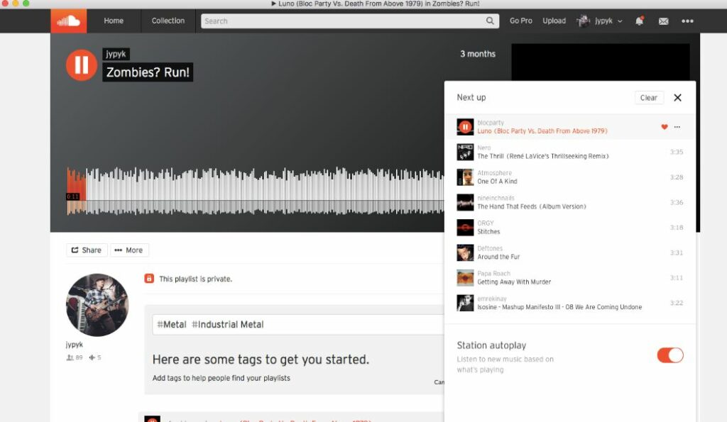The image size is (727, 422).
Task: Click the 0:11 elapsed time marker
Action: [73, 196]
